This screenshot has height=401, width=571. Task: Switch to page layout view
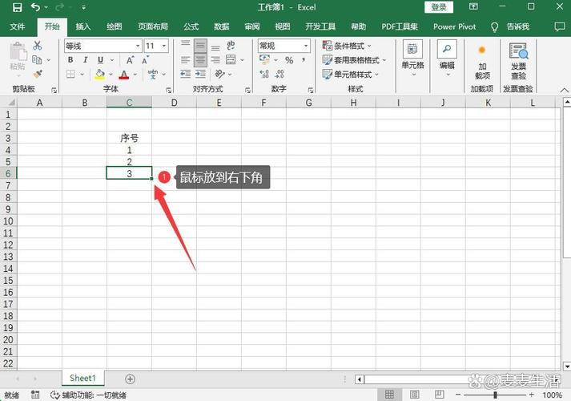tap(414, 394)
